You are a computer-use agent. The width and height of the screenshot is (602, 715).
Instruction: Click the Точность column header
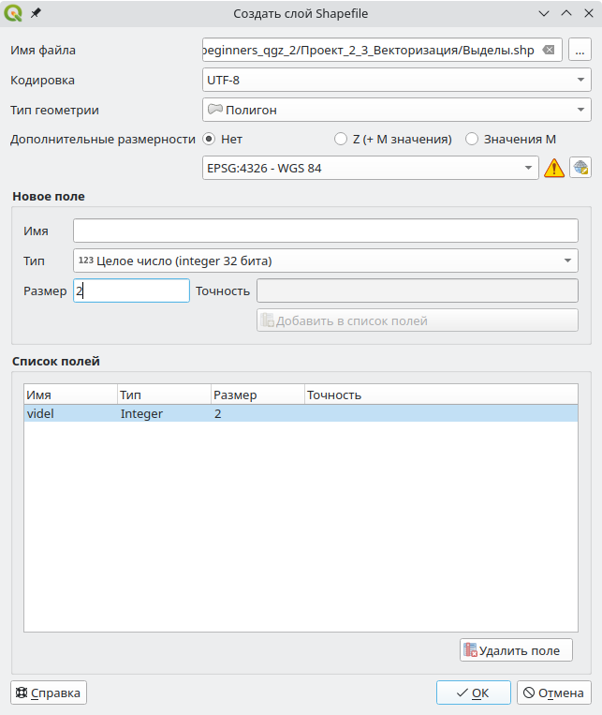pyautogui.click(x=441, y=395)
